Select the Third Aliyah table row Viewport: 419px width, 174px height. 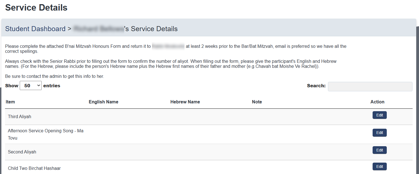[x=167, y=116]
